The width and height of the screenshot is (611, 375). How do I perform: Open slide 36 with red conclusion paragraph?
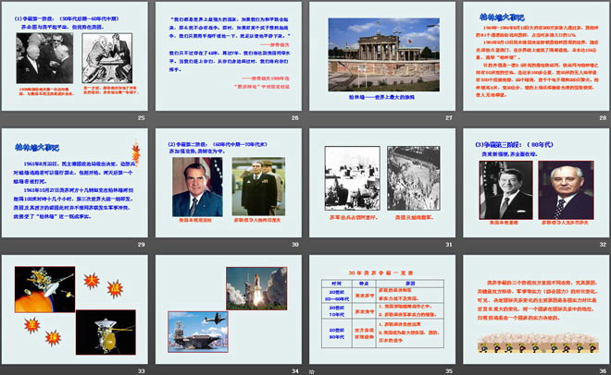(x=536, y=309)
